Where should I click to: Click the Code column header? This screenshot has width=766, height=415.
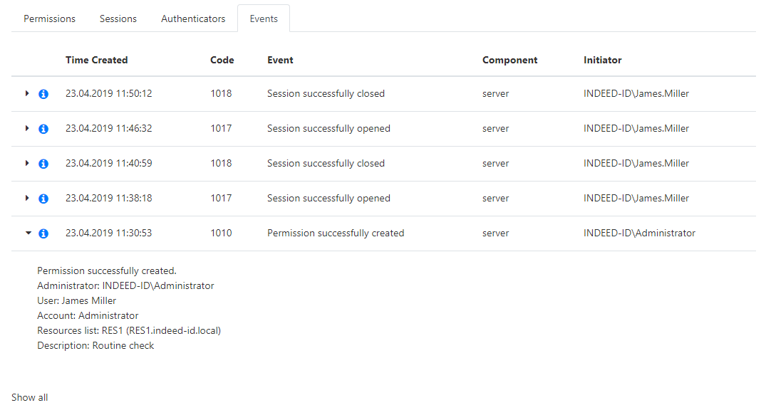pyautogui.click(x=222, y=60)
